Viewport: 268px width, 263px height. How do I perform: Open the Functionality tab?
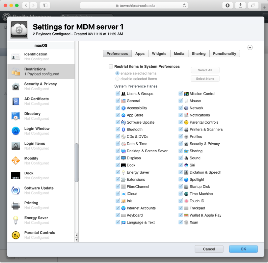(x=225, y=54)
